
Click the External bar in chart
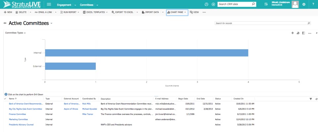click(70, 66)
